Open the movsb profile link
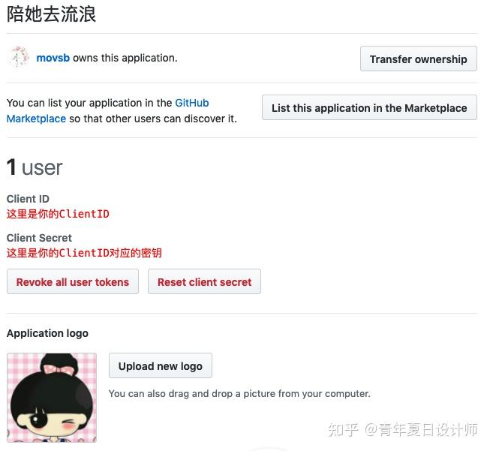 tap(53, 58)
